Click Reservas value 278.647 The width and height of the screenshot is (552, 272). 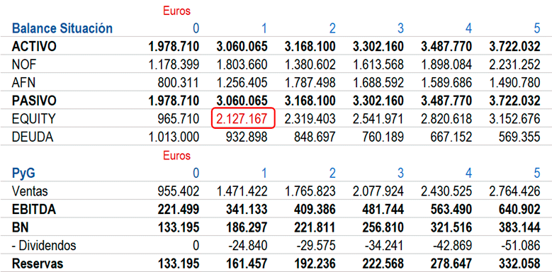click(x=447, y=264)
